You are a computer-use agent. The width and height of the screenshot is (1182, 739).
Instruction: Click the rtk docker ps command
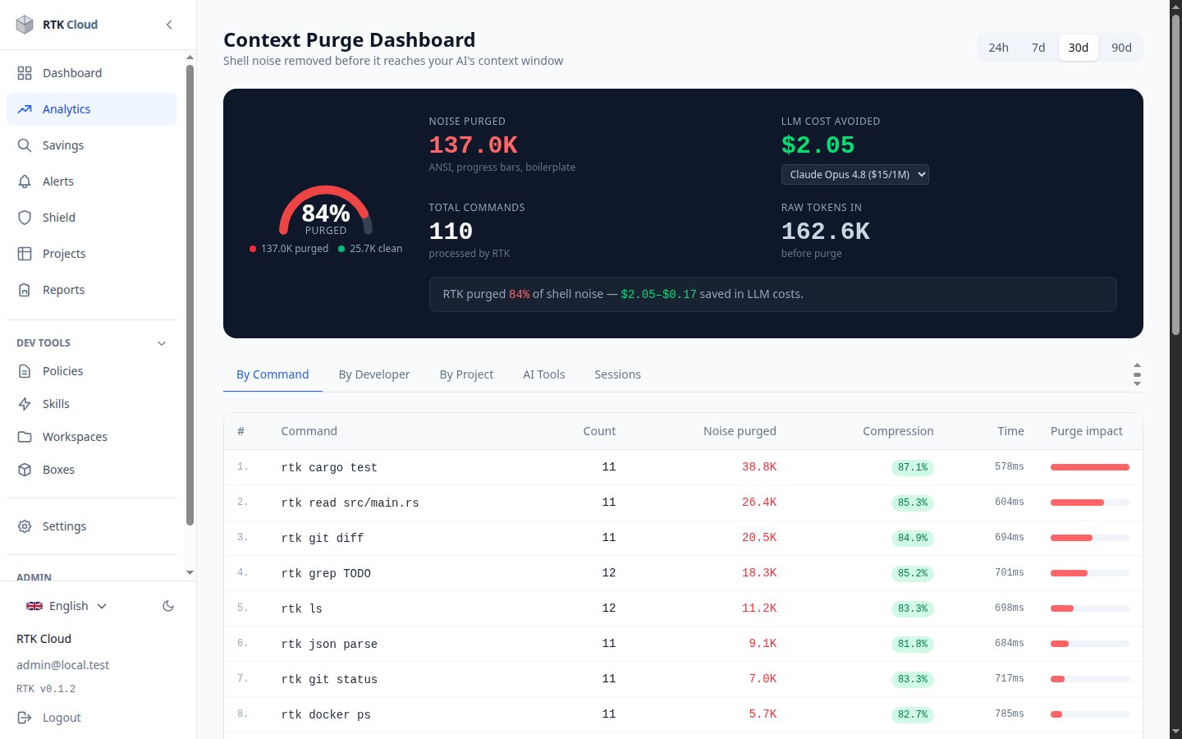pyautogui.click(x=326, y=715)
